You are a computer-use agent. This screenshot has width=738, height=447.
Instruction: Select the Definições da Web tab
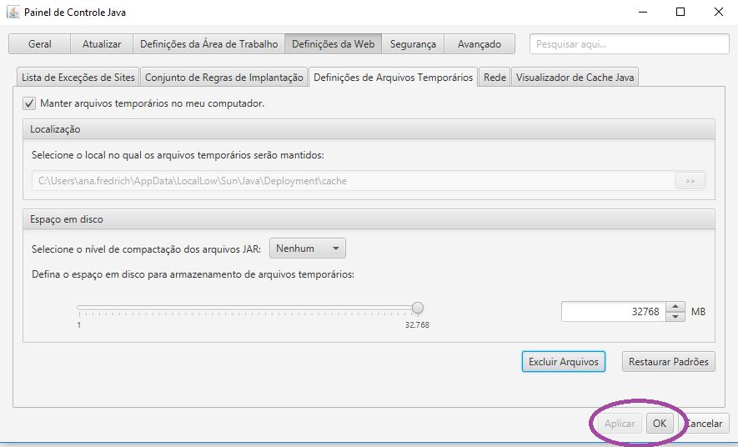pos(334,44)
